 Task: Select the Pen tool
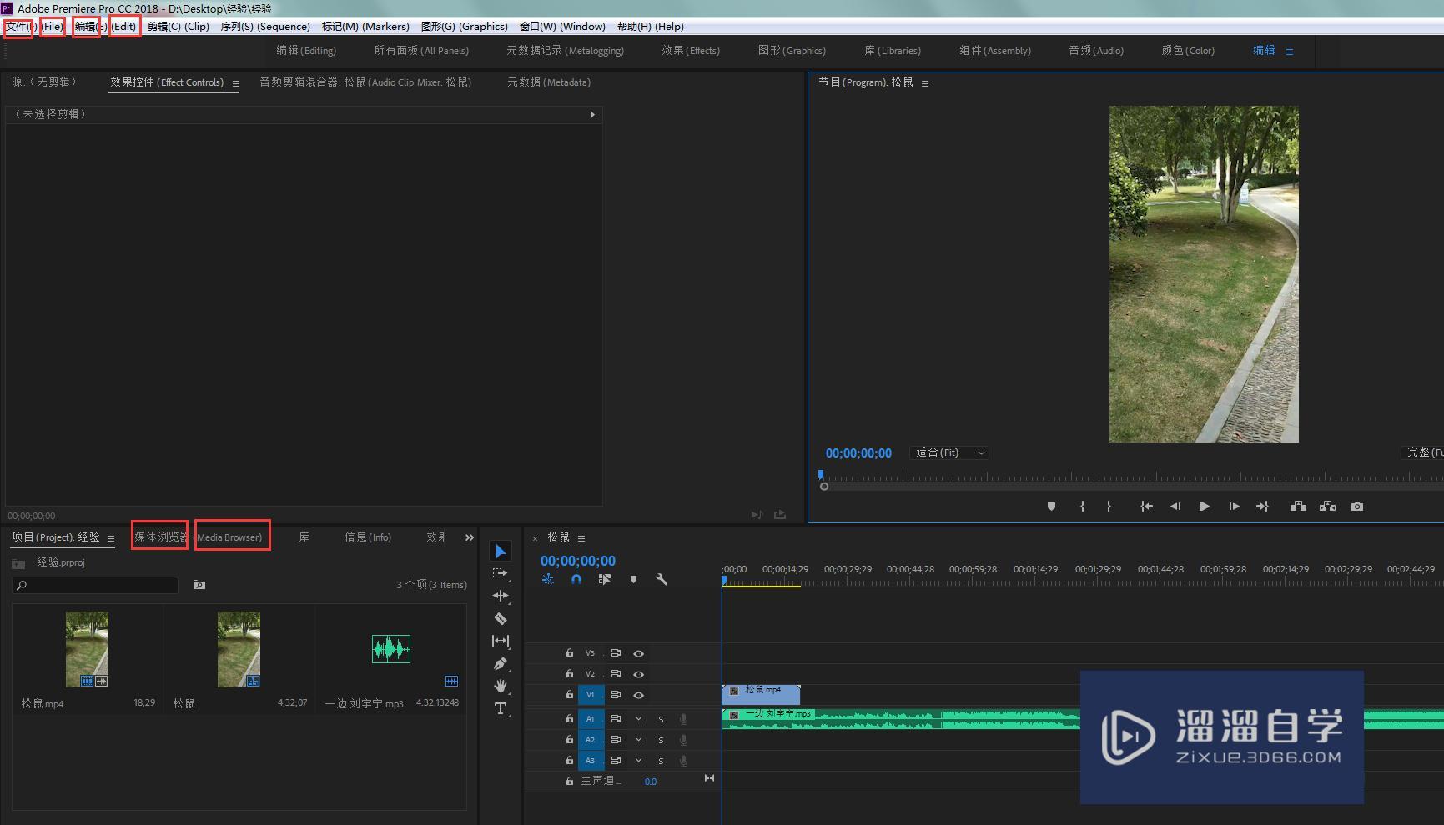(501, 663)
